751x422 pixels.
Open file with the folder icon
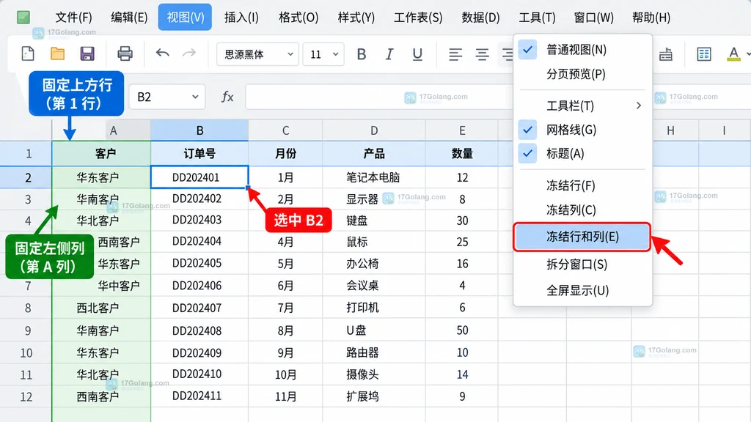coord(57,53)
